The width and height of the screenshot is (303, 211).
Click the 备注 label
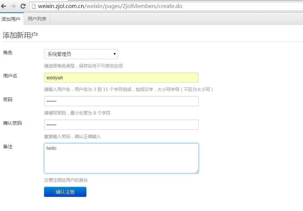8,147
